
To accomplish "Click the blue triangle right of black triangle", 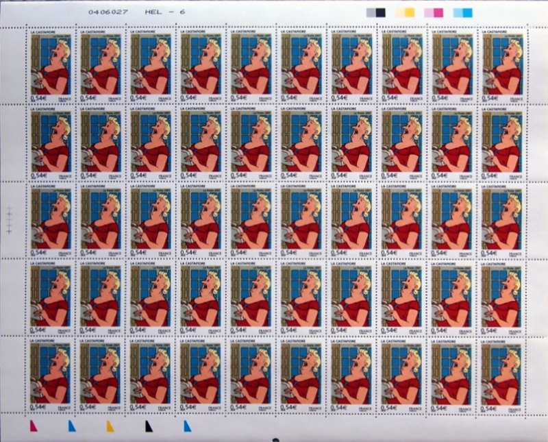I will (186, 426).
